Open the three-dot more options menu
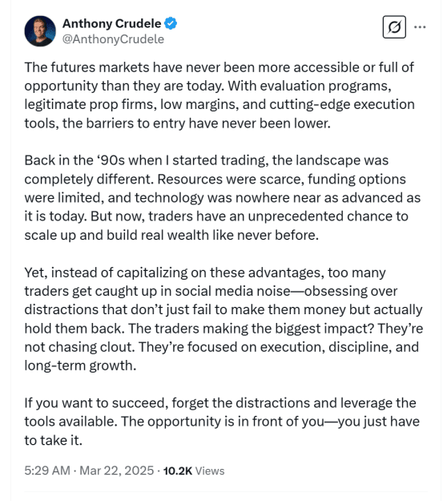This screenshot has width=443, height=501. pyautogui.click(x=420, y=27)
